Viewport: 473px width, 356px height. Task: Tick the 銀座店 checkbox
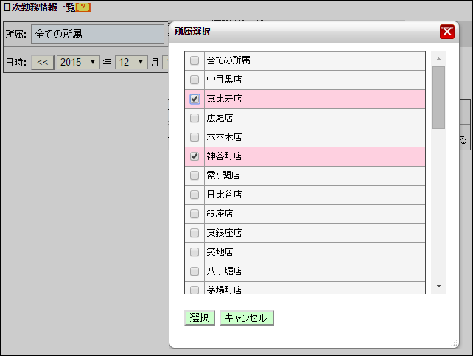[195, 214]
